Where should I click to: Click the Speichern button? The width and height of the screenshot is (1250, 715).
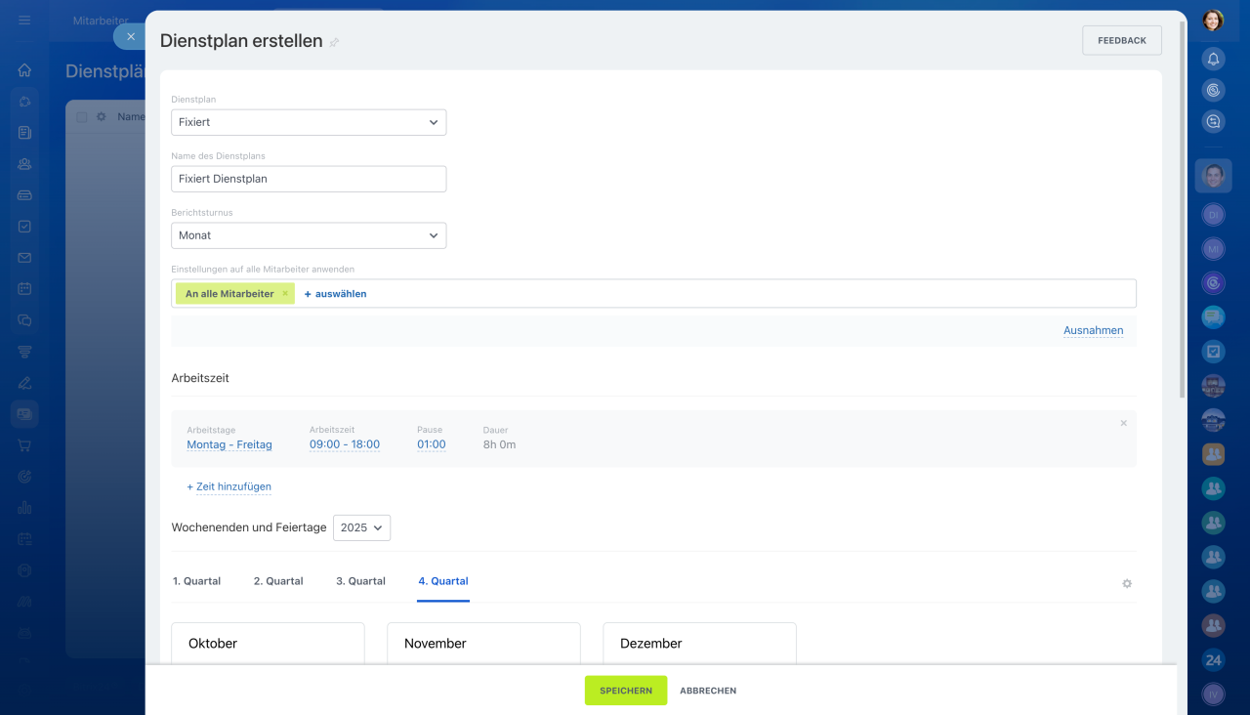625,691
